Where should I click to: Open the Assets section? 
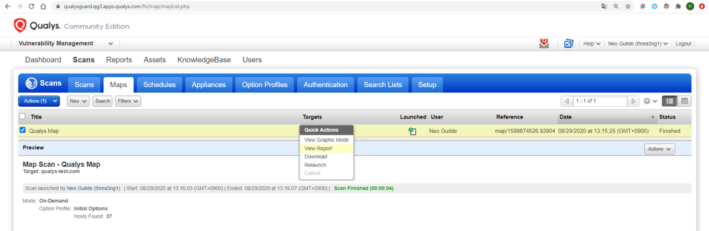(x=155, y=60)
